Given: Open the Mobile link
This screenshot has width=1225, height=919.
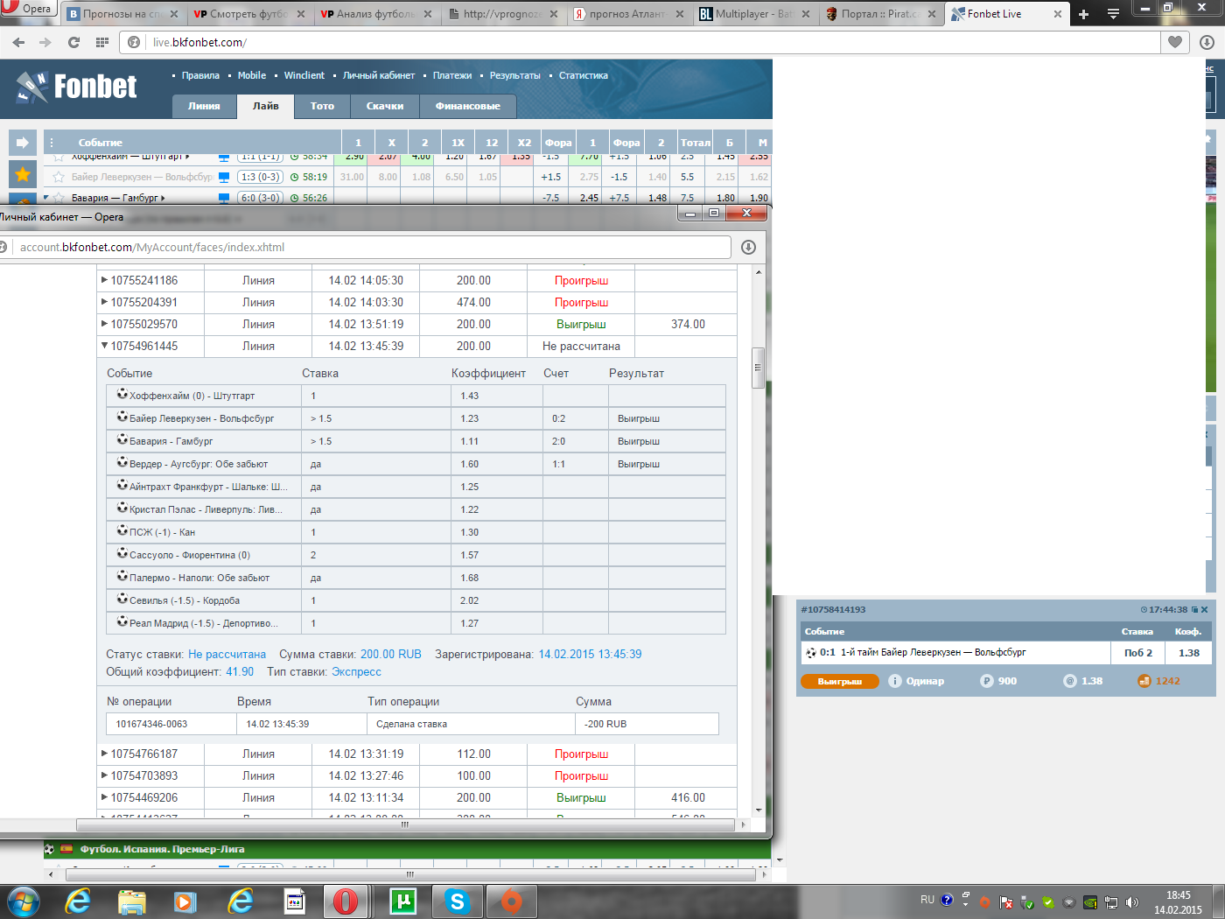Looking at the screenshot, I should pos(252,75).
